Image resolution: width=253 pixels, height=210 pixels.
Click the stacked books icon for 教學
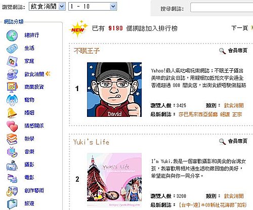tap(12, 139)
